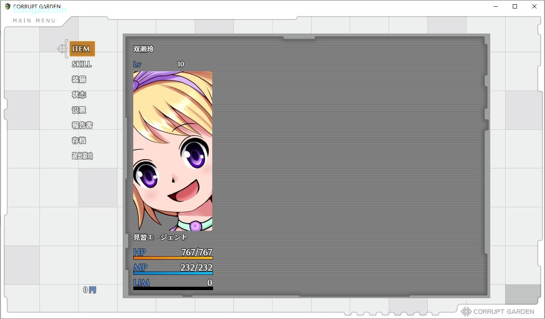This screenshot has width=545, height=319.
Task: Click the MP value 232/232
Action: (x=197, y=267)
